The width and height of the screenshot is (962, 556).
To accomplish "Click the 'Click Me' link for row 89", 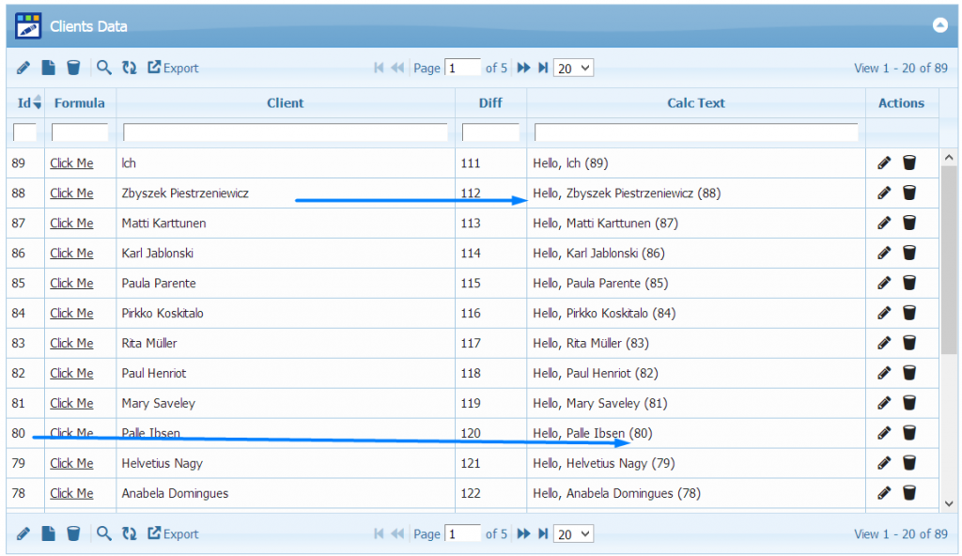I will 71,163.
